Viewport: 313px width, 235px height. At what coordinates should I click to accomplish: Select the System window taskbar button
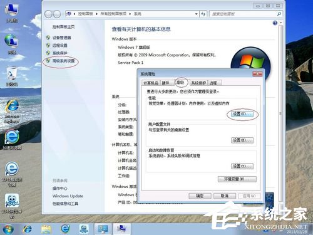coord(122,229)
